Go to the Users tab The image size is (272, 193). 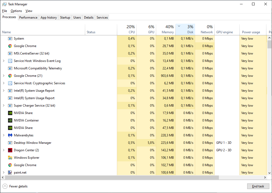point(77,18)
